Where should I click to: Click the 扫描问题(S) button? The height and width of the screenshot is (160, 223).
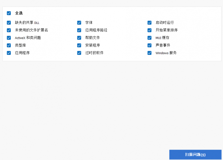pos(195,154)
